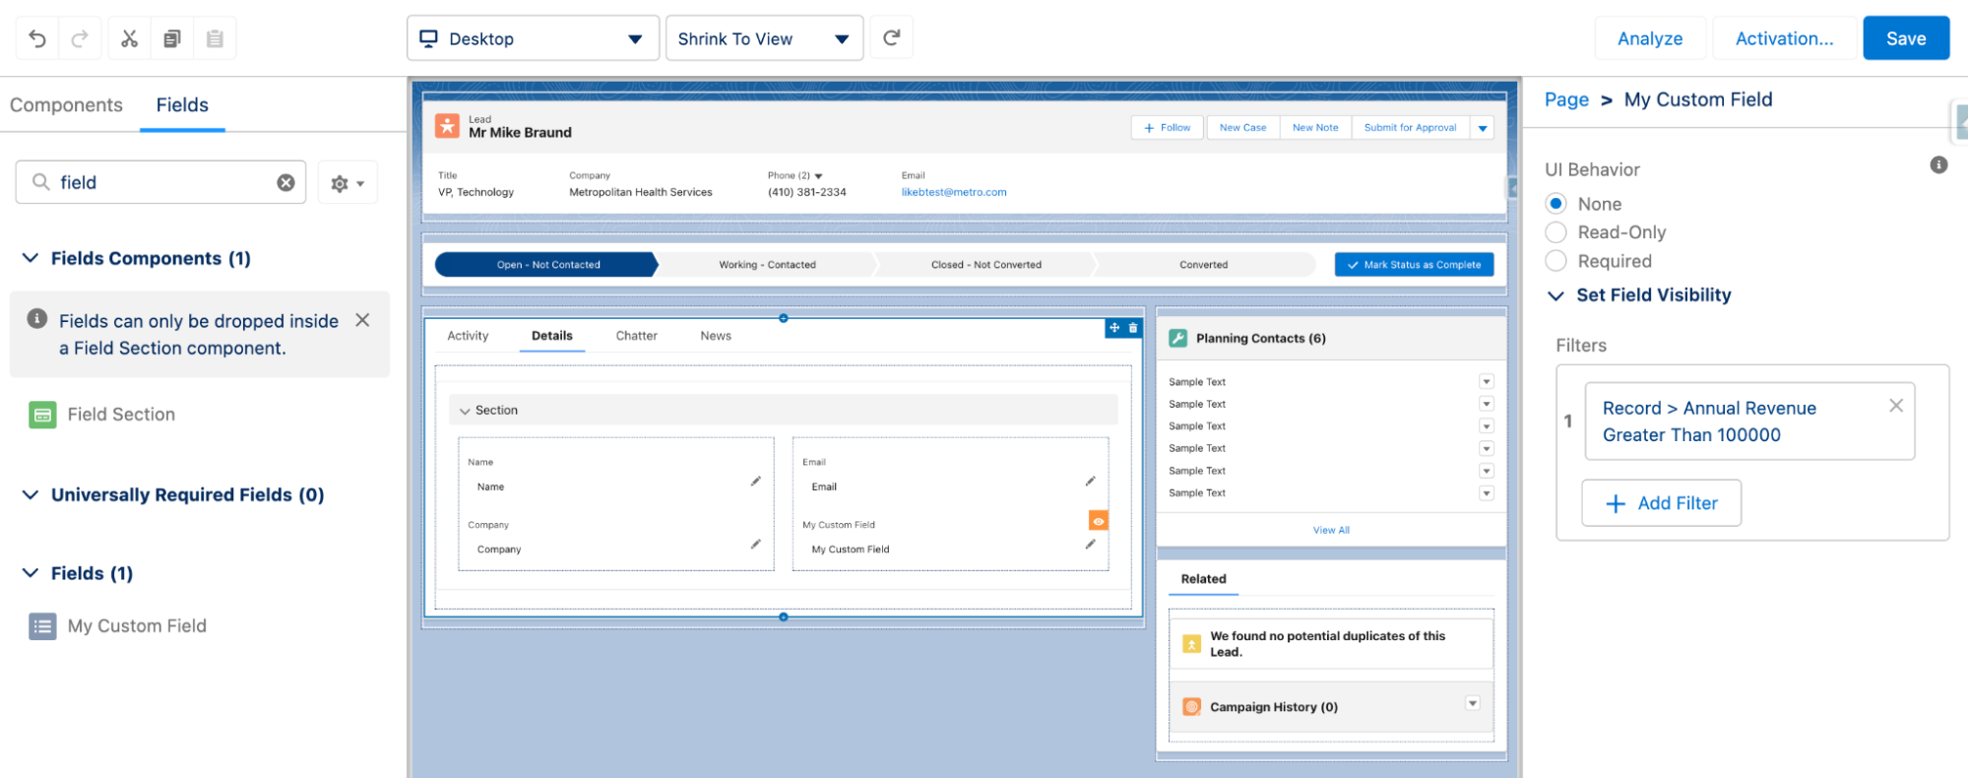Collapse the Fields Components group
1968x778 pixels.
(31, 258)
